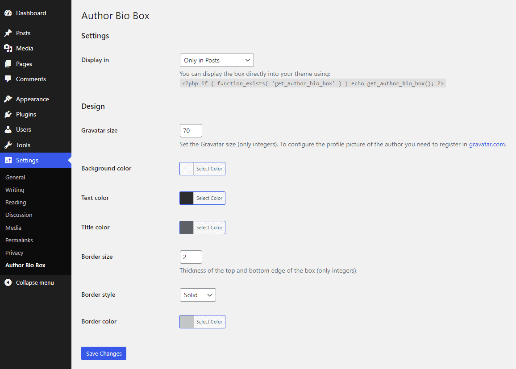Screen dimensions: 516x369
Task: Click the Save Changes button
Action: 104,353
